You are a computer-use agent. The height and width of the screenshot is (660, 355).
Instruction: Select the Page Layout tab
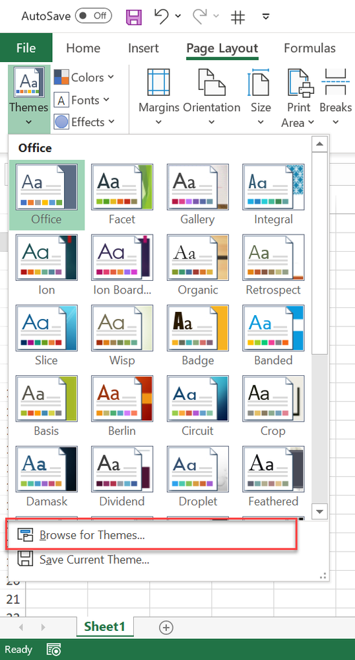[222, 48]
